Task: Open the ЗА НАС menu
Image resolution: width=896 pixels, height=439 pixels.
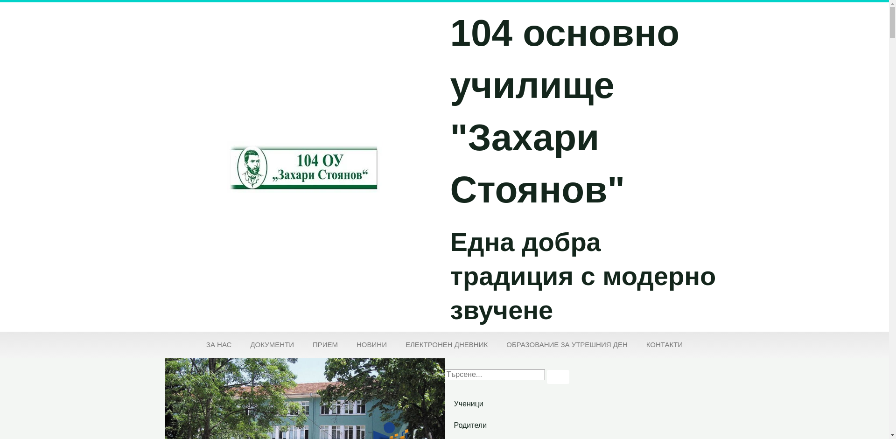Action: (x=218, y=345)
